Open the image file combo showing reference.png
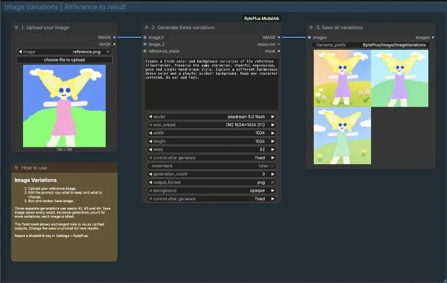 click(x=64, y=52)
